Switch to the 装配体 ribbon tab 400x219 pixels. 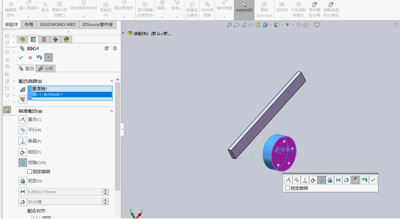pos(12,24)
